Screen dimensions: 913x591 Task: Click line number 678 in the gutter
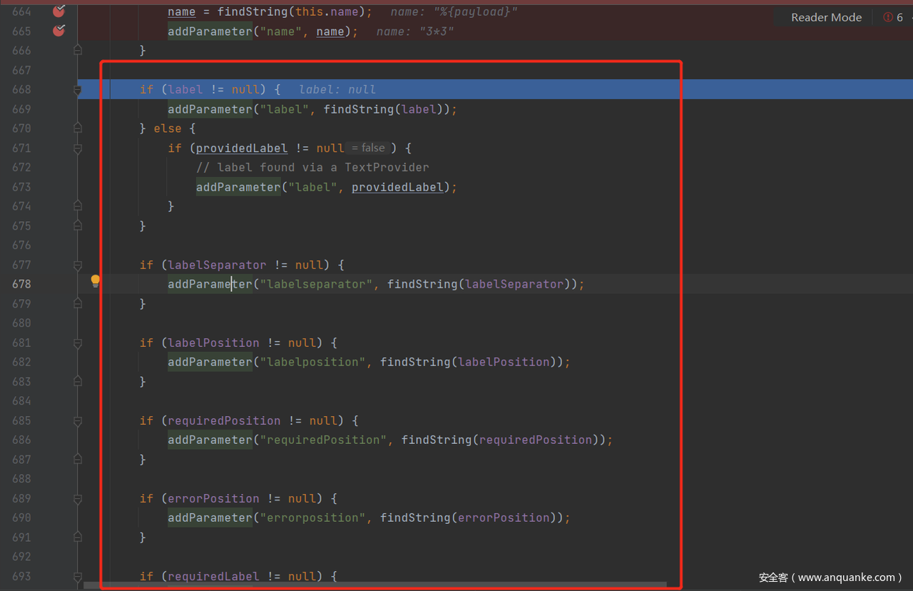tap(21, 284)
